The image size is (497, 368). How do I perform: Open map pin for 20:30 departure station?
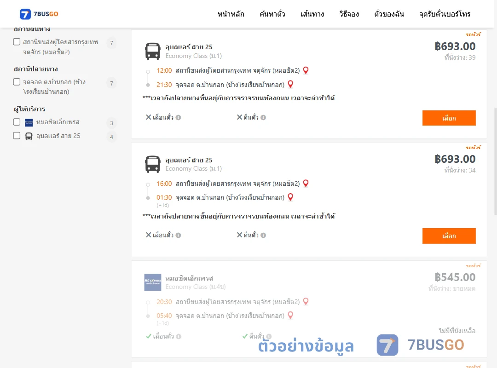tap(306, 301)
